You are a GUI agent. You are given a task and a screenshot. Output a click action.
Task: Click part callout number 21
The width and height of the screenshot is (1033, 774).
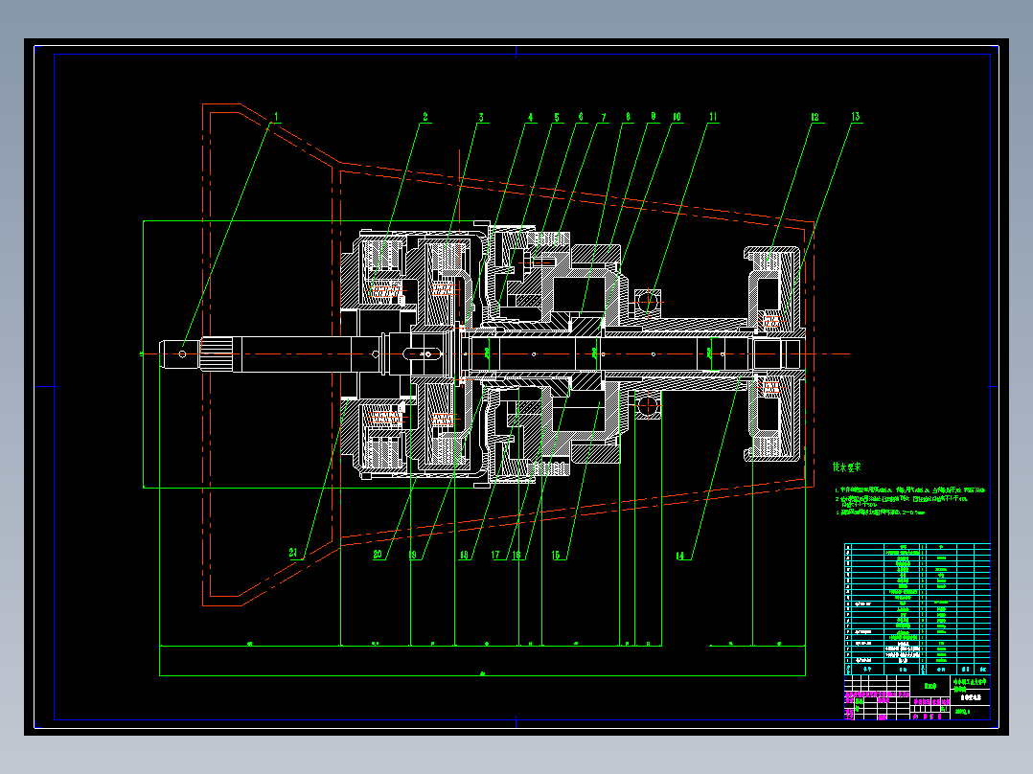293,553
